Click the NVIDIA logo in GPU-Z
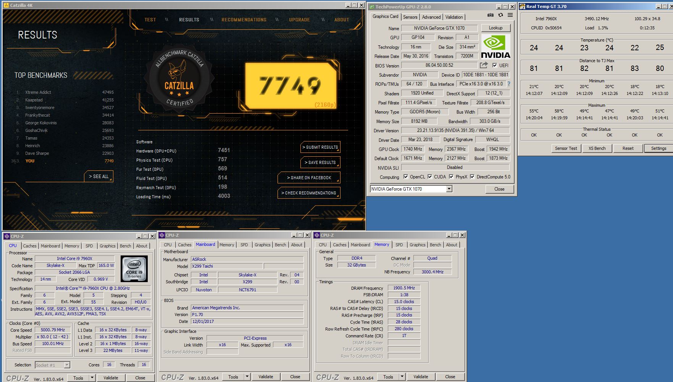 click(495, 47)
